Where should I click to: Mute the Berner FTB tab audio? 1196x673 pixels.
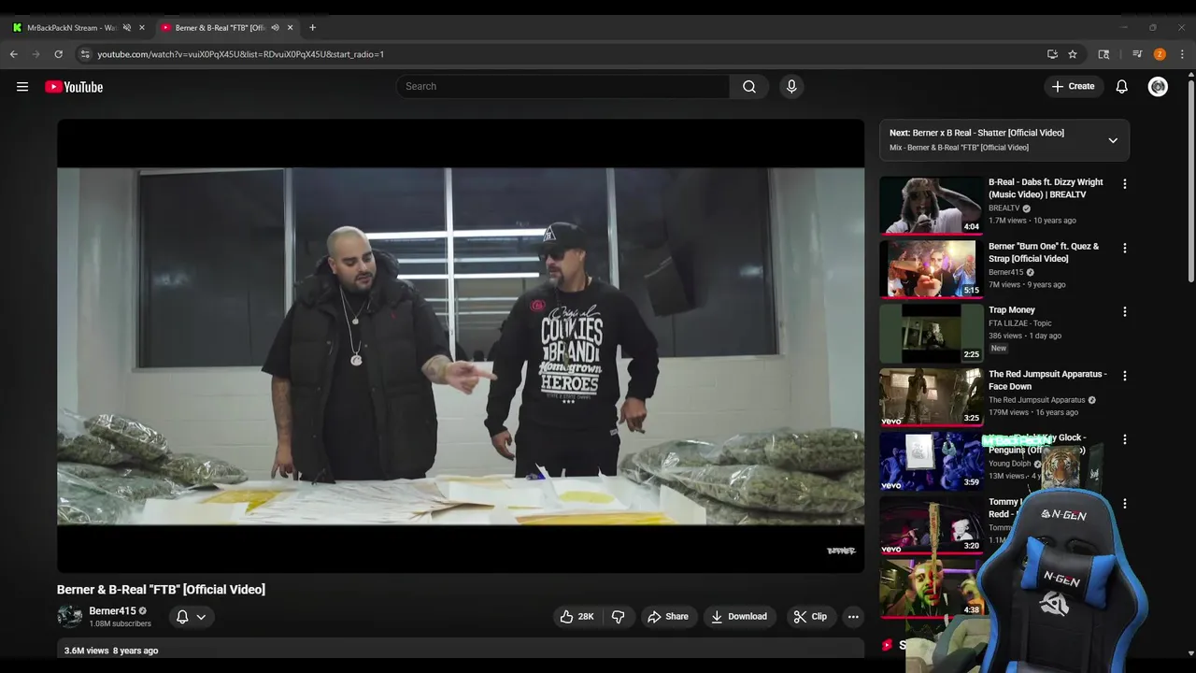click(x=276, y=28)
